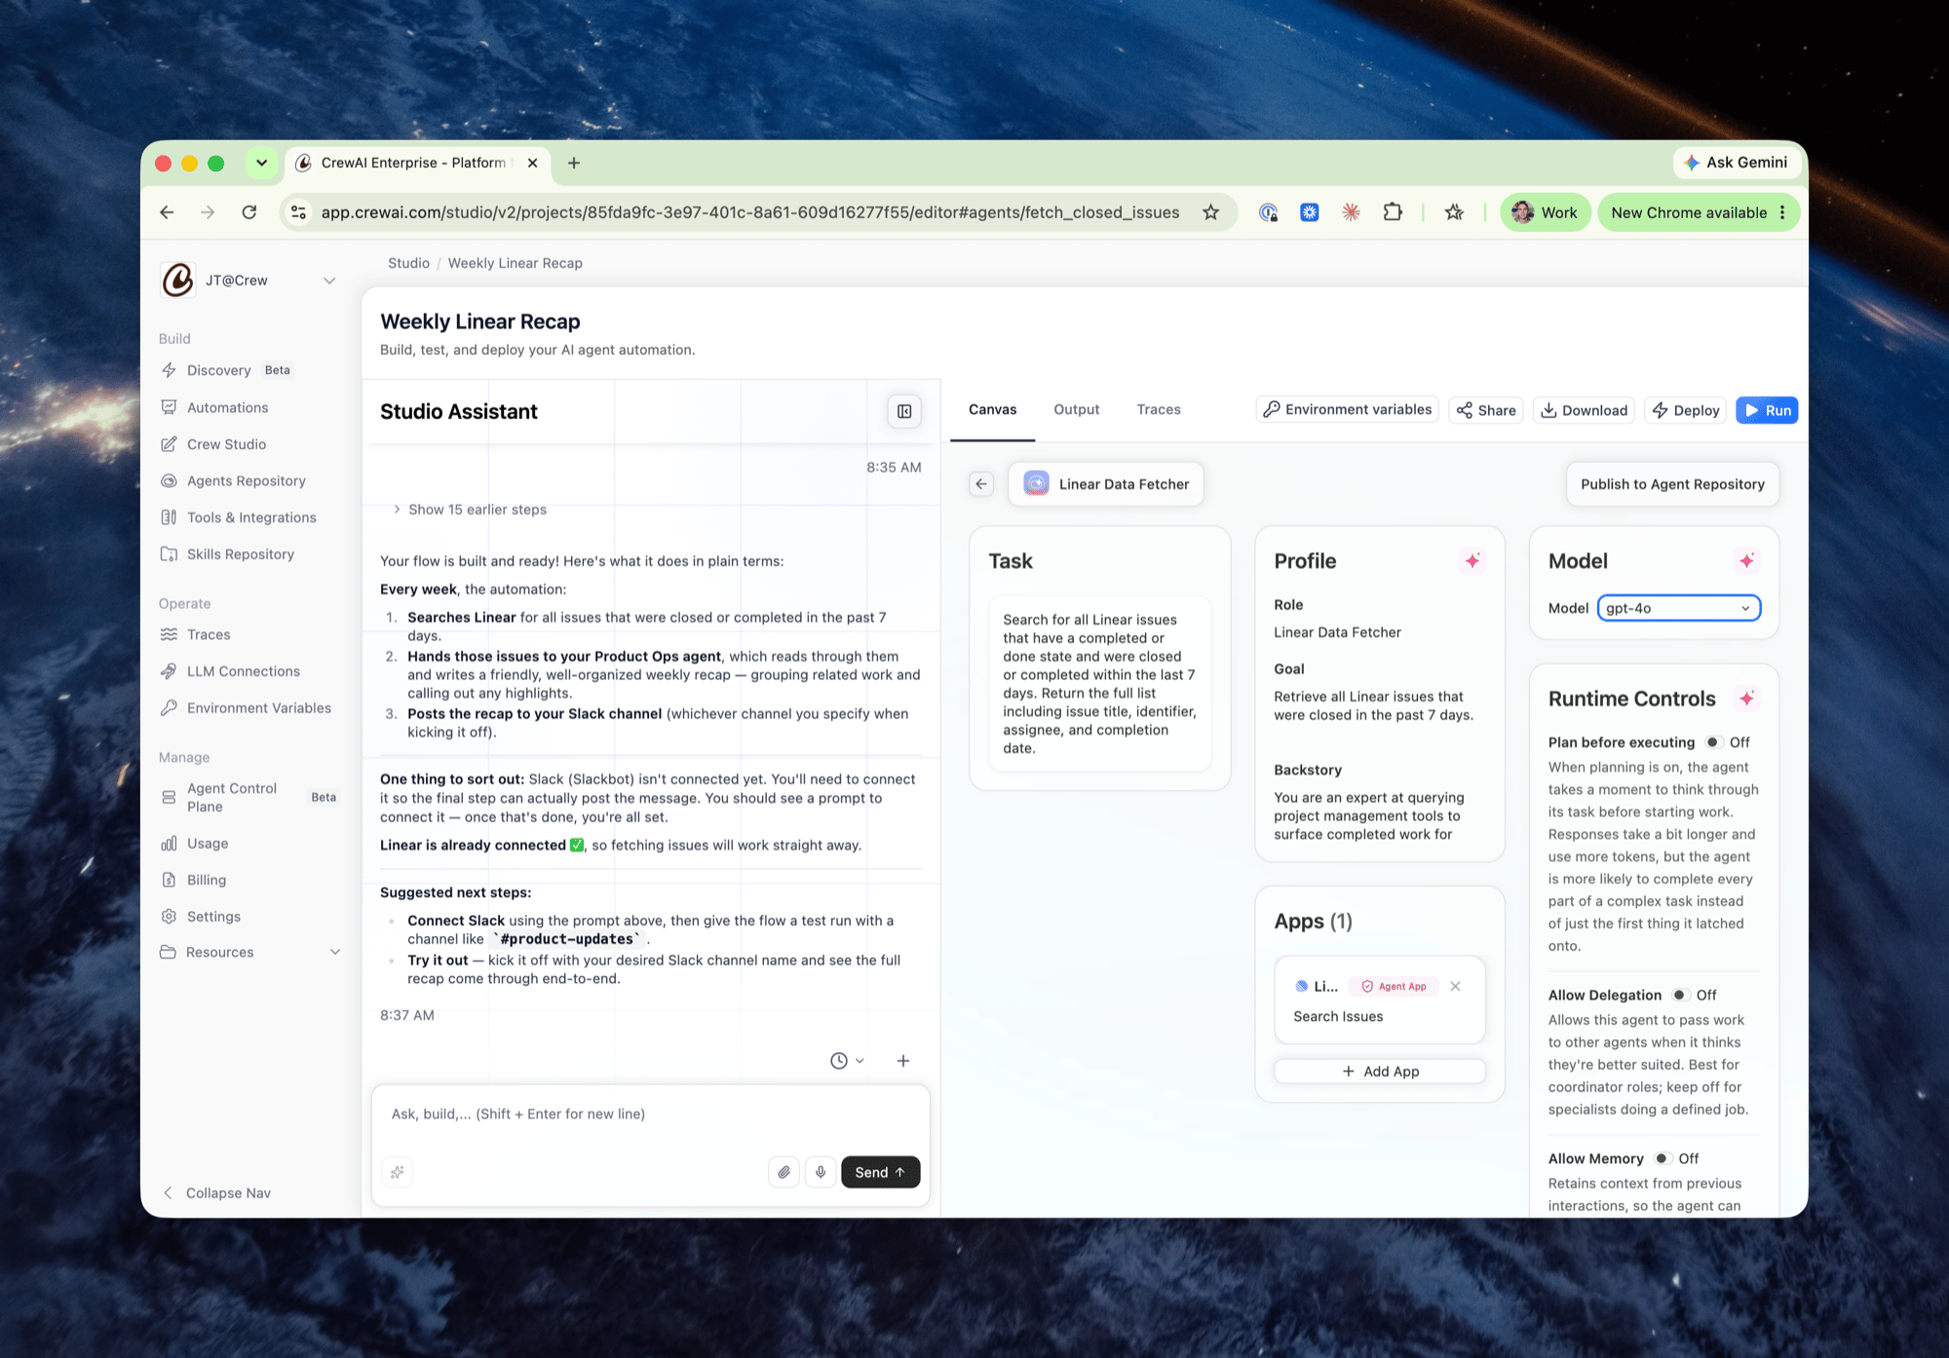Toggle the Allow Delegation switch
Image resolution: width=1949 pixels, height=1358 pixels.
click(1679, 995)
